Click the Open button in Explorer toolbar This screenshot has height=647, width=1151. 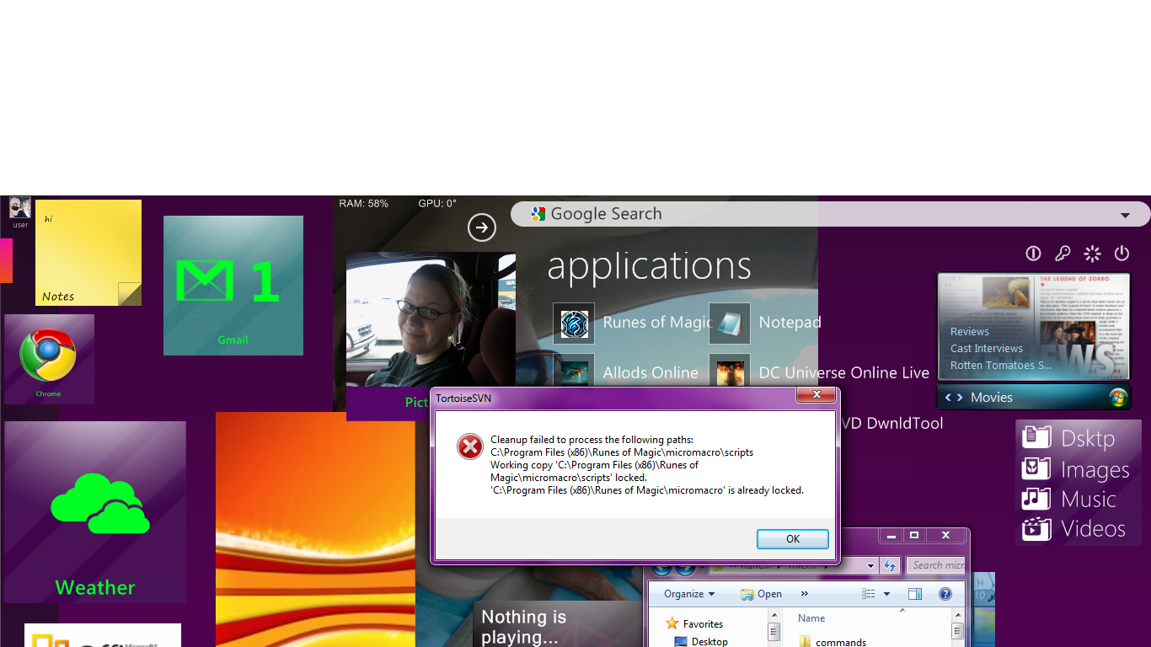tap(761, 594)
